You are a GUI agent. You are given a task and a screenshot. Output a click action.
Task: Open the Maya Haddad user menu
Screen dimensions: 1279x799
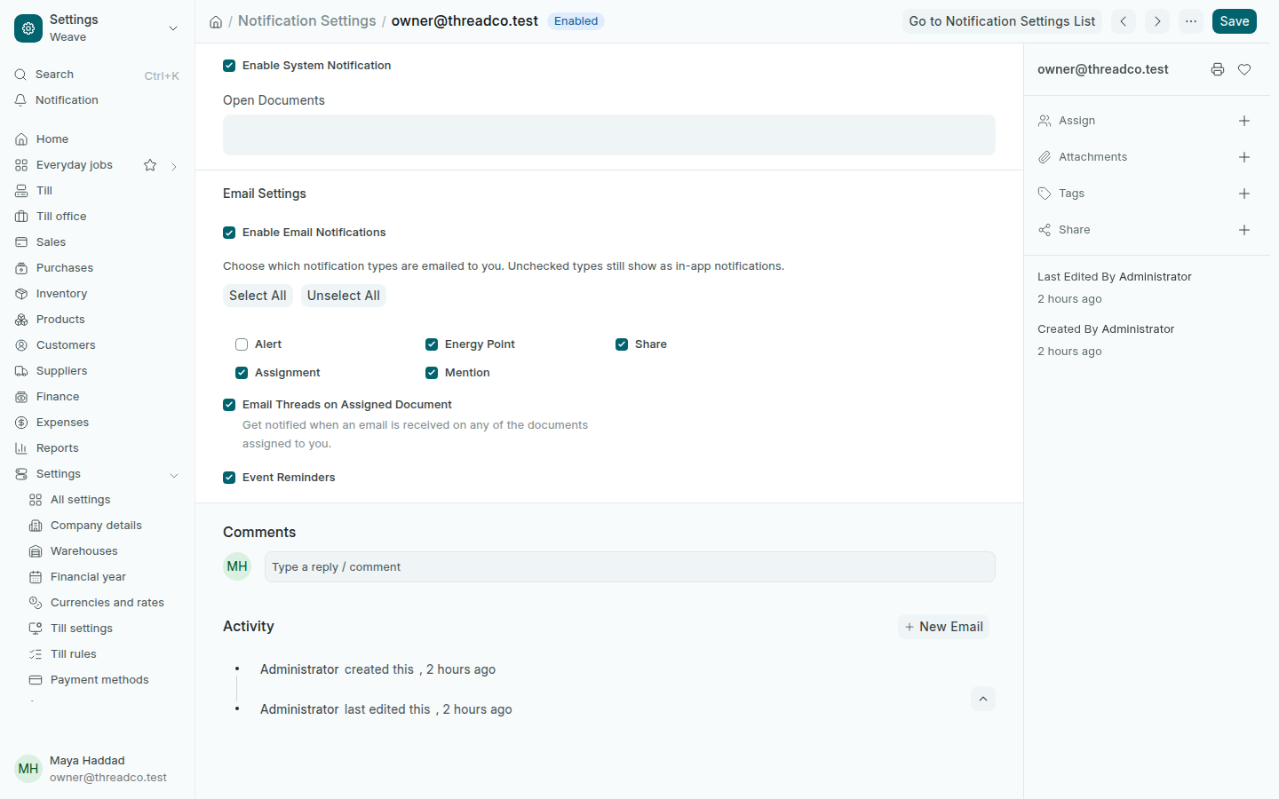coord(98,769)
